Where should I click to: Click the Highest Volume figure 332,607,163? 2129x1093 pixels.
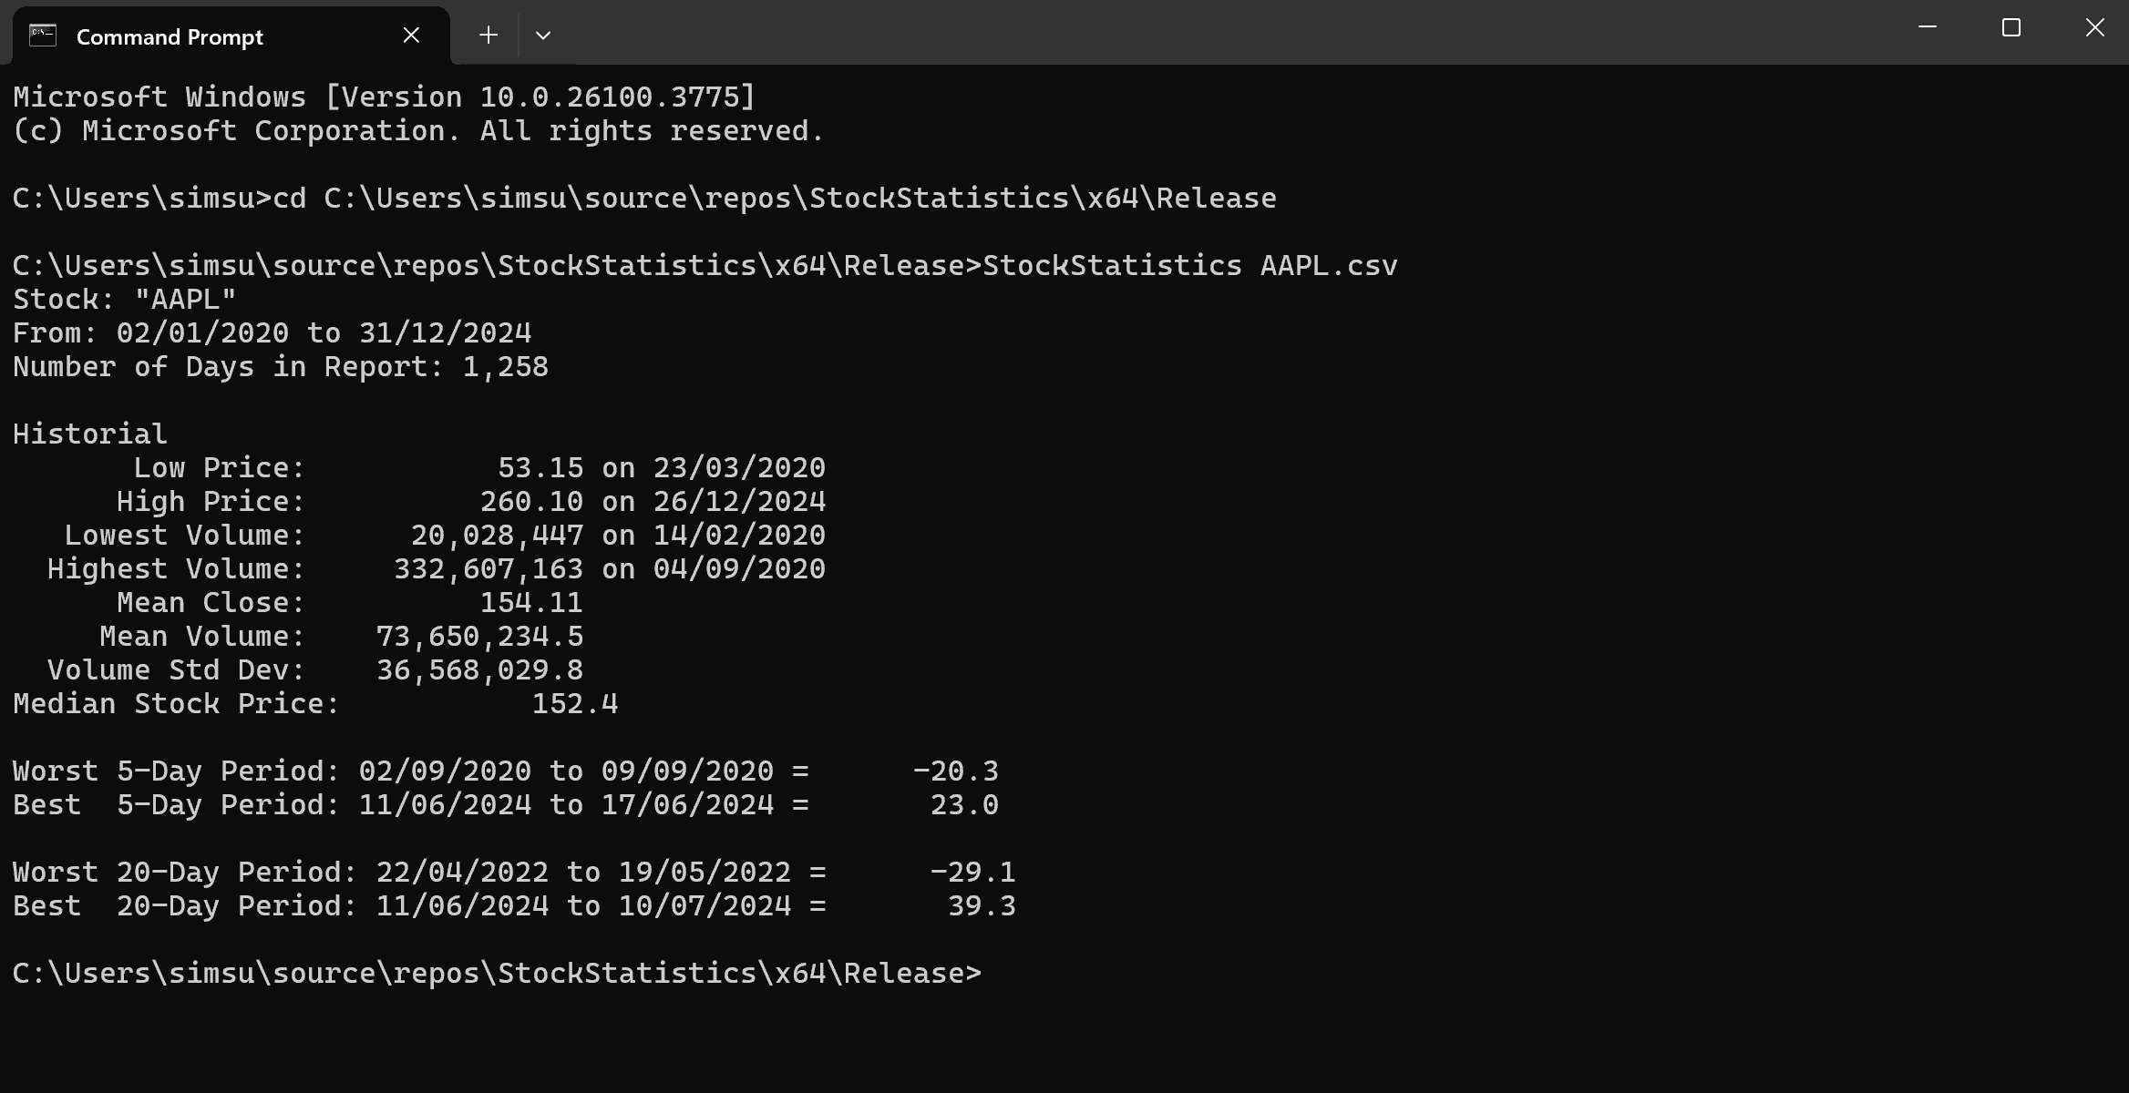click(488, 569)
